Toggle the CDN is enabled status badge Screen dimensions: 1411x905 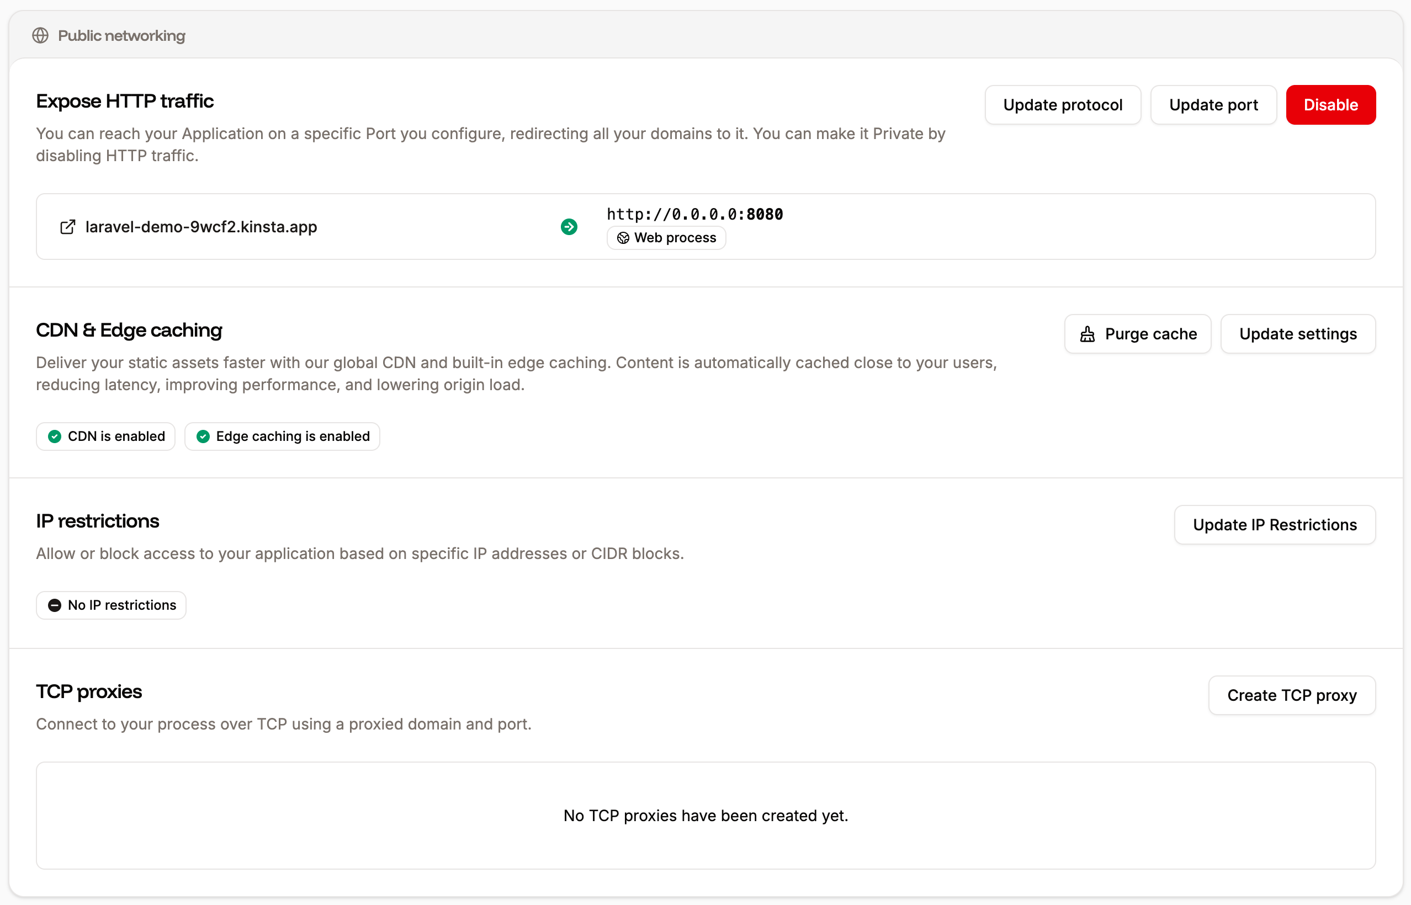(x=106, y=436)
